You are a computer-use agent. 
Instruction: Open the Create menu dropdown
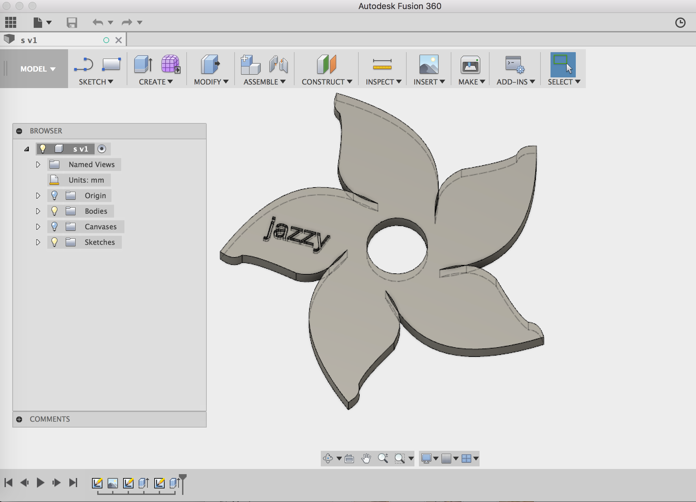pos(157,82)
